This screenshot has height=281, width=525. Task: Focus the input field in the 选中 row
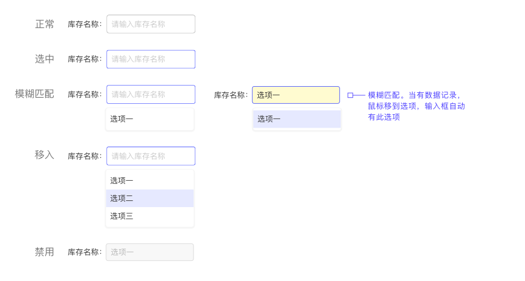tap(151, 59)
